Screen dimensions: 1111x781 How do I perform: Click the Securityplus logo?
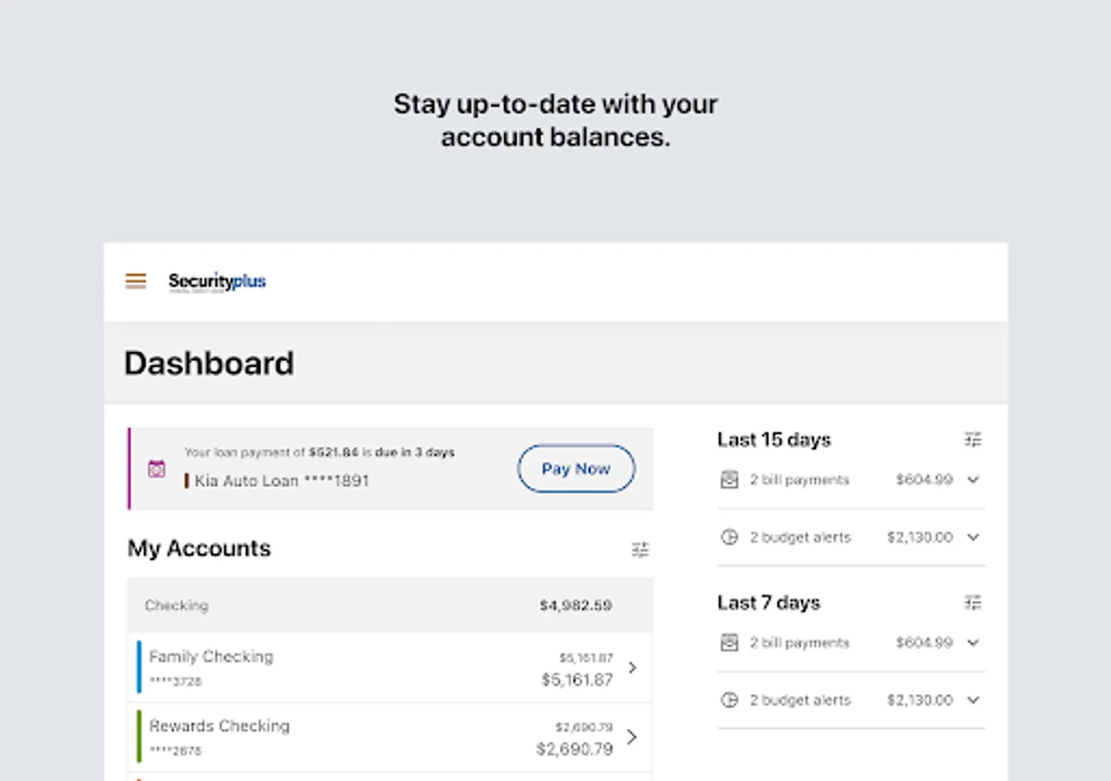[x=217, y=282]
